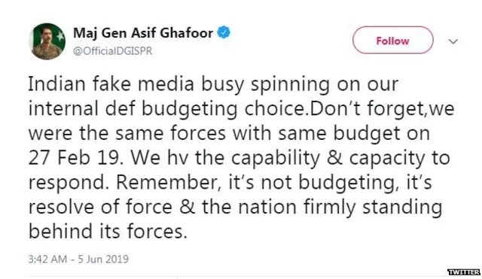Click the TWITTER credit label
Viewport: 482px width, 279px height.
(464, 272)
